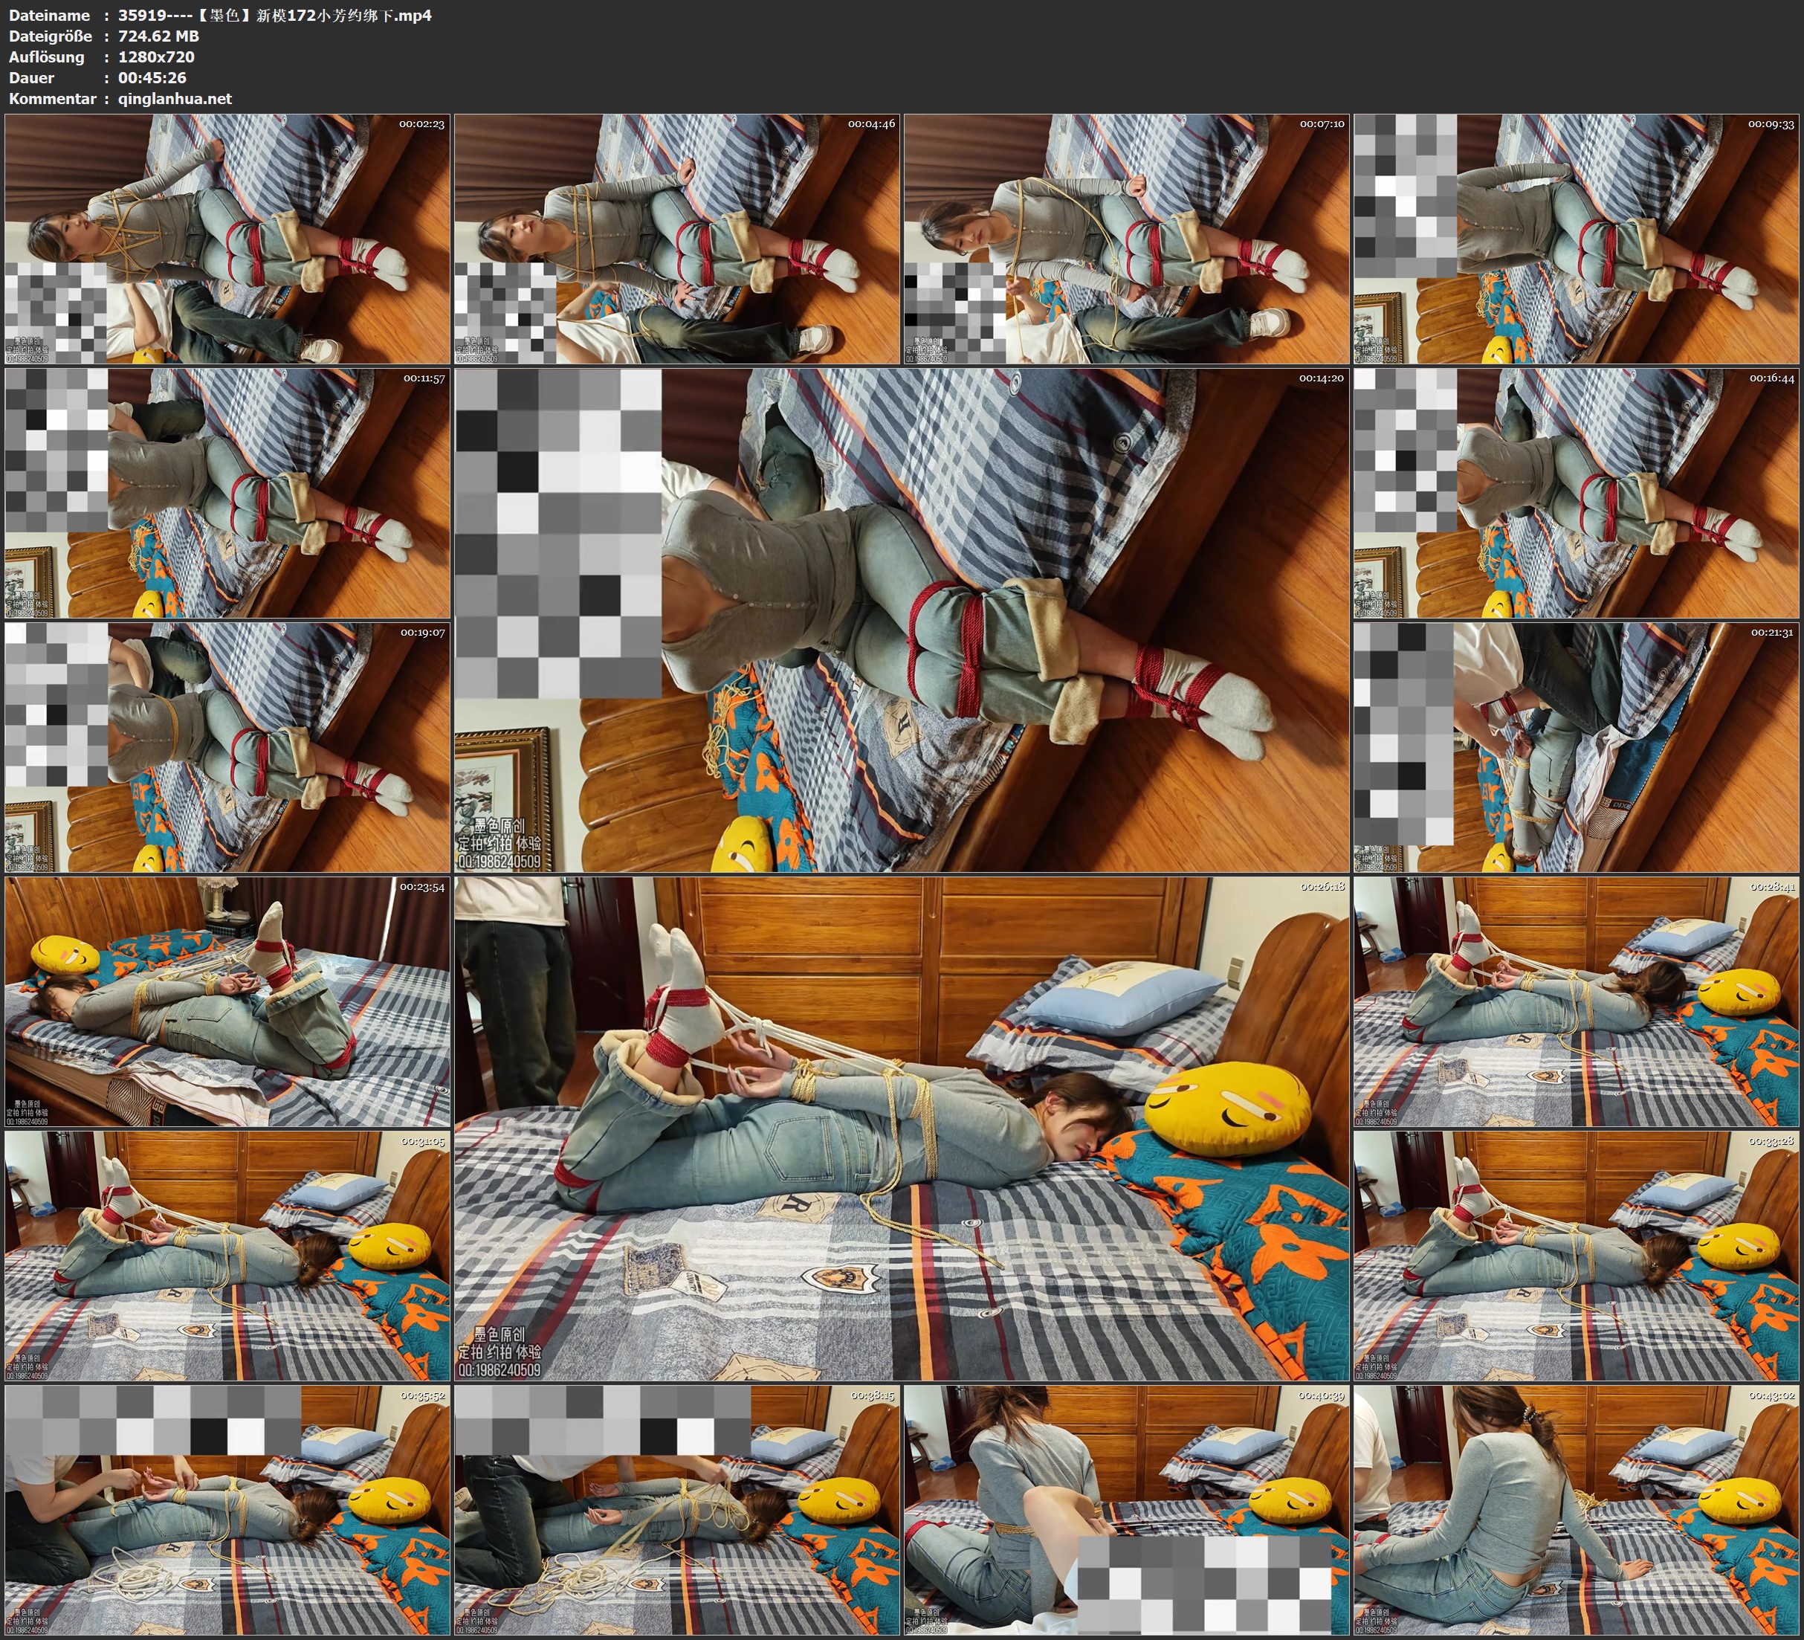Open the last frame at 00:43:02
This screenshot has width=1804, height=1640.
point(1577,1510)
